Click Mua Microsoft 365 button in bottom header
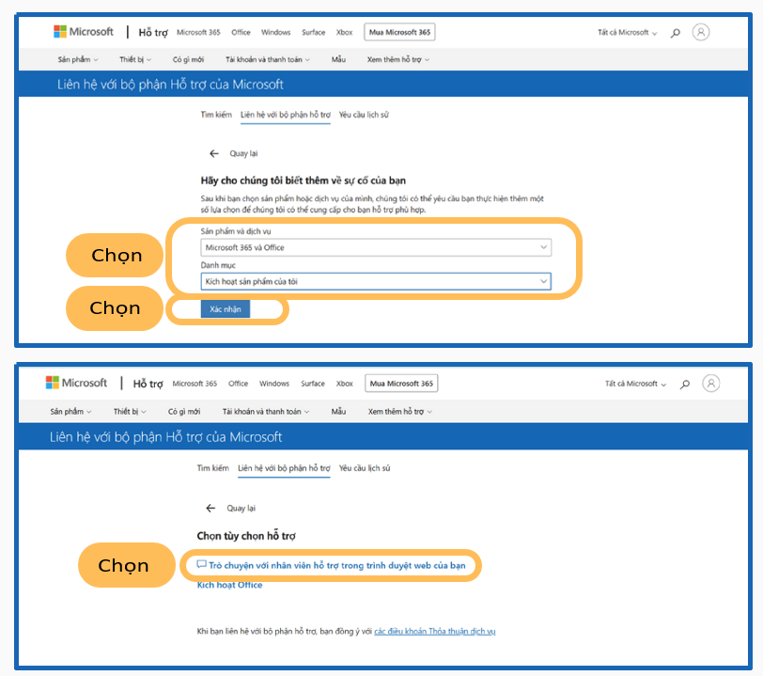 (x=401, y=384)
